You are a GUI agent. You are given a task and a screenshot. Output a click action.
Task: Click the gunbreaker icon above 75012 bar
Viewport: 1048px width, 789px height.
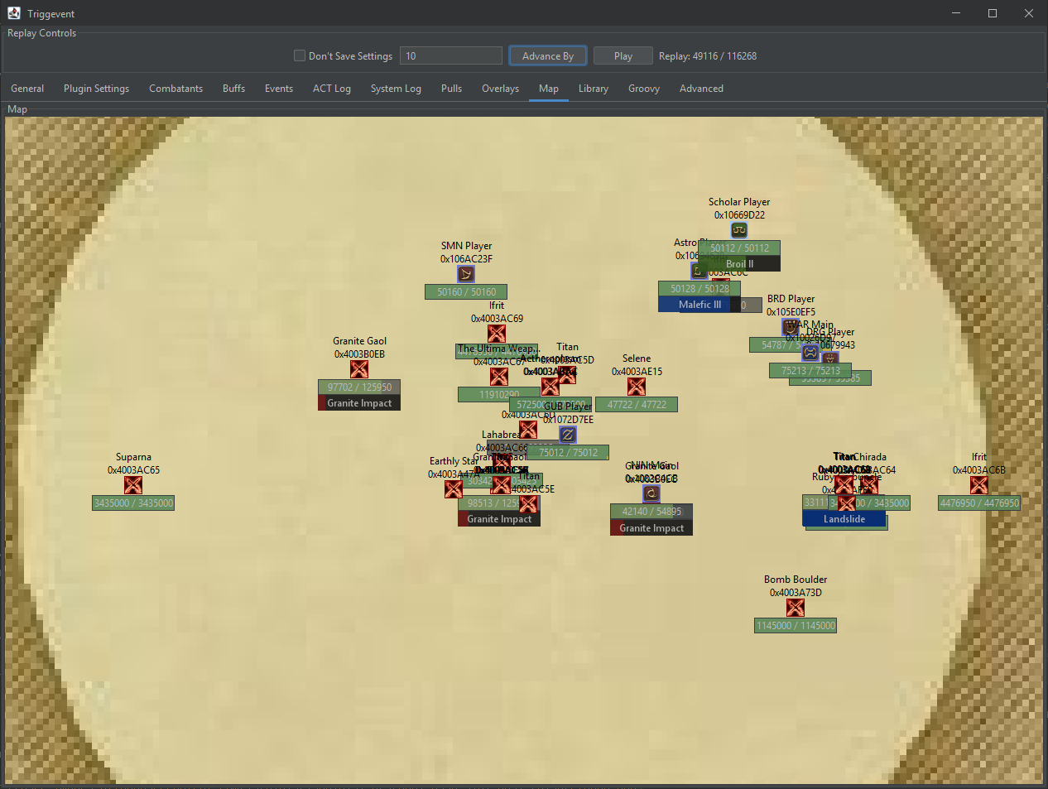pyautogui.click(x=568, y=435)
